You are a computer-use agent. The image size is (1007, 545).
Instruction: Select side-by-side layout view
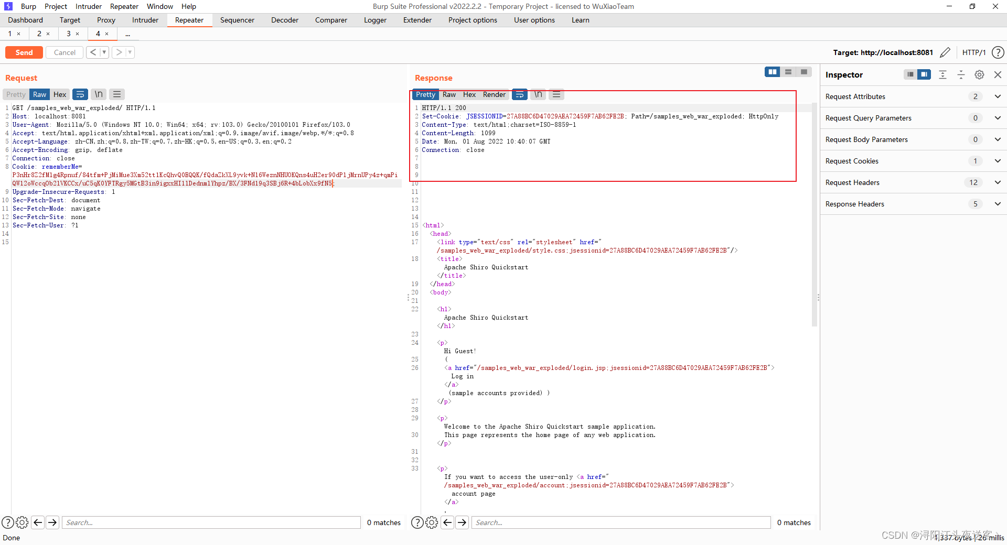pos(773,72)
